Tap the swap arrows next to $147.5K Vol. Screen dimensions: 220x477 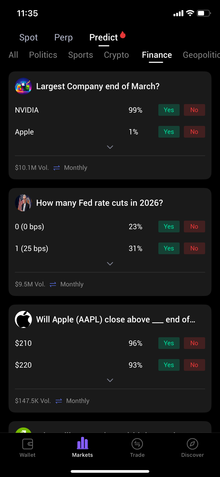pyautogui.click(x=59, y=401)
